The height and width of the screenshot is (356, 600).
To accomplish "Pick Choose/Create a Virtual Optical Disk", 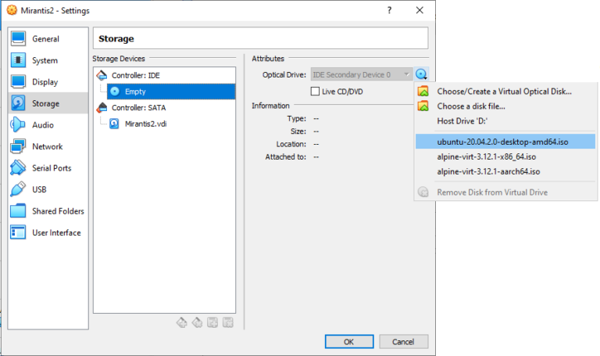I will click(504, 92).
